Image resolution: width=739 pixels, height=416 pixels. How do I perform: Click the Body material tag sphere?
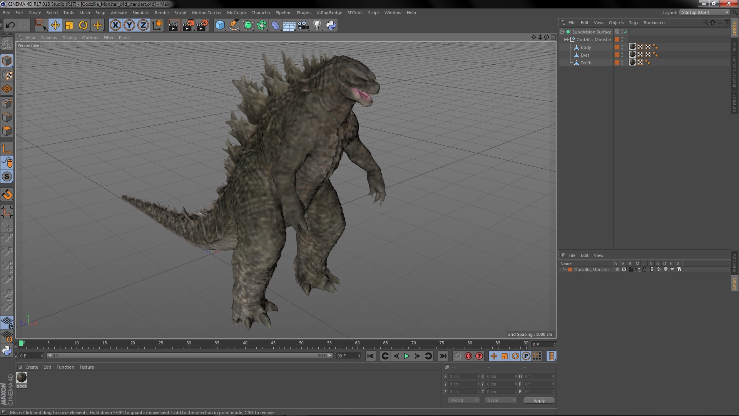tap(632, 47)
